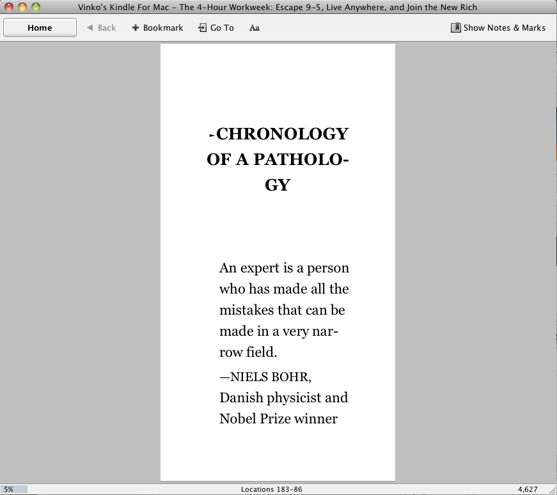
Task: Click the text 'An expert is a person'
Action: pos(284,267)
